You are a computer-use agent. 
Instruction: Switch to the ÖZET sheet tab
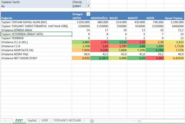point(19,121)
